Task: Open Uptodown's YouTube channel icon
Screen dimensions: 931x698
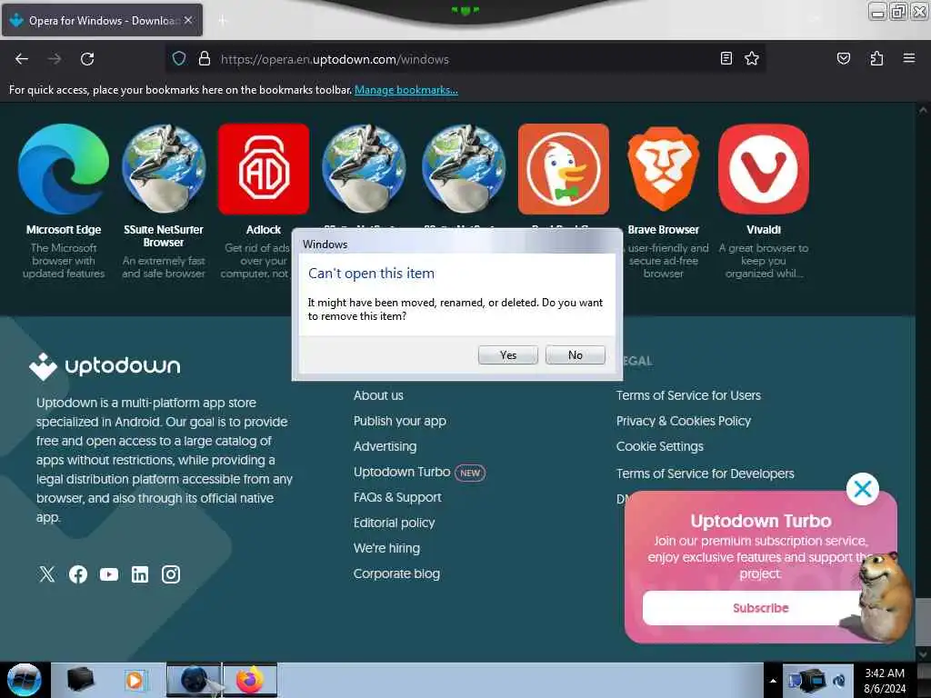Action: click(109, 574)
